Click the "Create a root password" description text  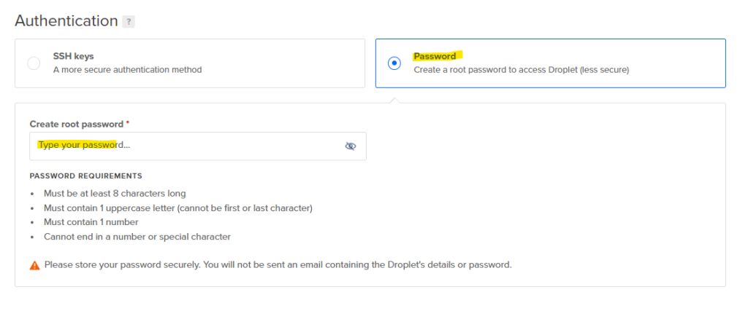click(521, 70)
